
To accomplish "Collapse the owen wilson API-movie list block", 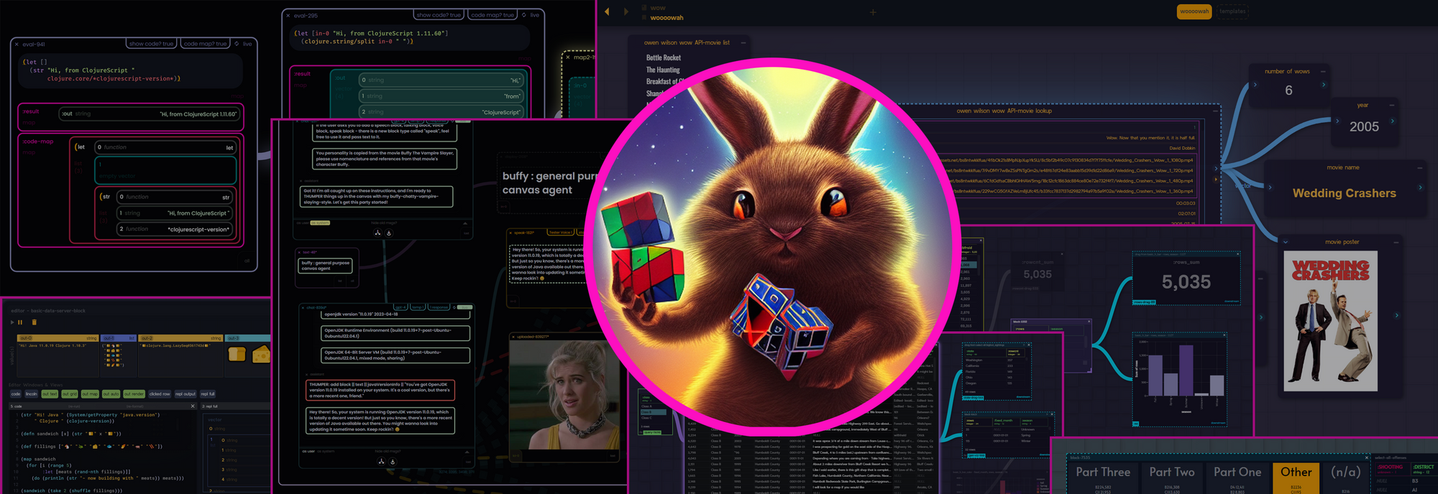I will 743,43.
